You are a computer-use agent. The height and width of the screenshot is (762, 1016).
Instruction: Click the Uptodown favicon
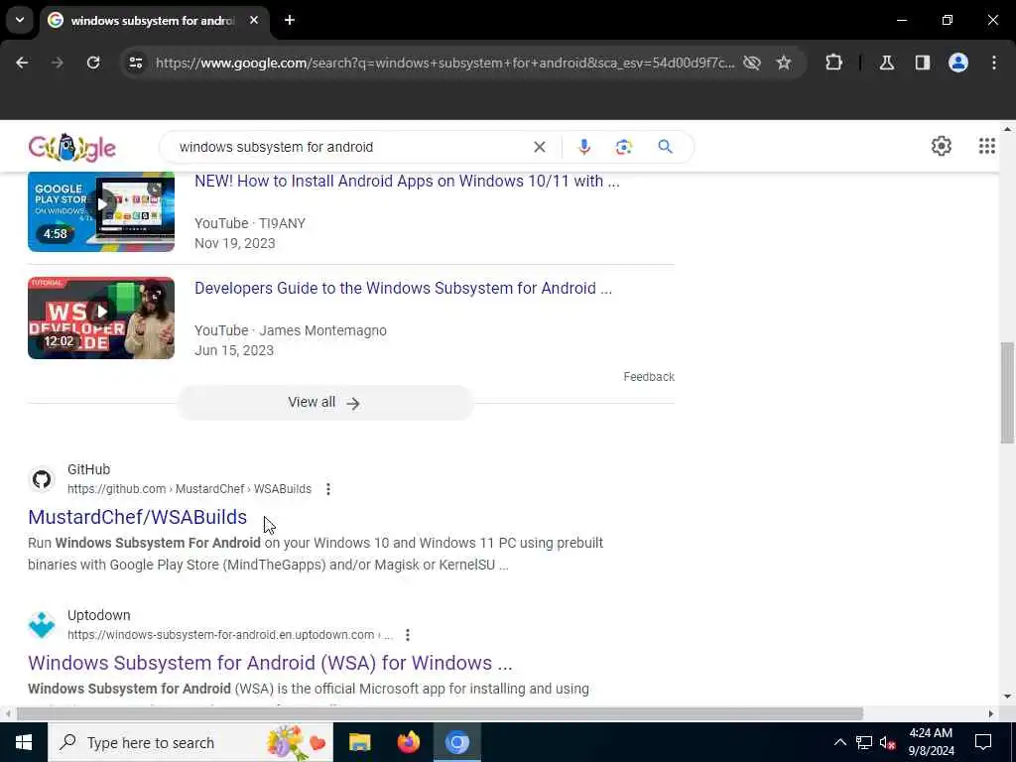coord(42,625)
